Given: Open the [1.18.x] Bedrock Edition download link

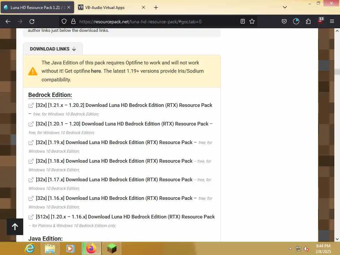Looking at the screenshot, I should coord(114,161).
